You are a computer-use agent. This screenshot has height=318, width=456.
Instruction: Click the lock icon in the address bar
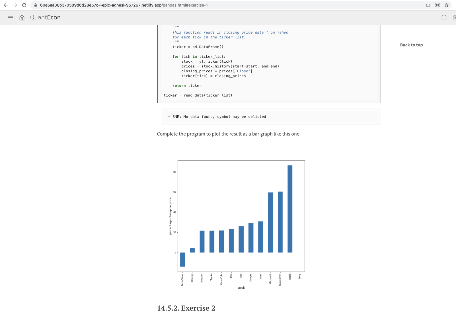click(36, 5)
